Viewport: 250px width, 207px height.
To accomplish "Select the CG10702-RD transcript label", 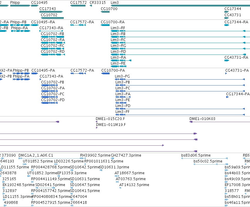I will tap(53, 52).
